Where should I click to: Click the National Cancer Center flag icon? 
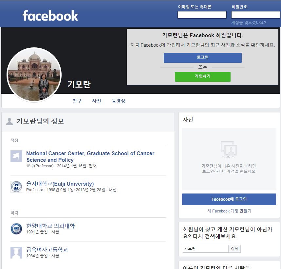tap(16, 156)
